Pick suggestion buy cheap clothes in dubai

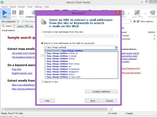pos(81,56)
